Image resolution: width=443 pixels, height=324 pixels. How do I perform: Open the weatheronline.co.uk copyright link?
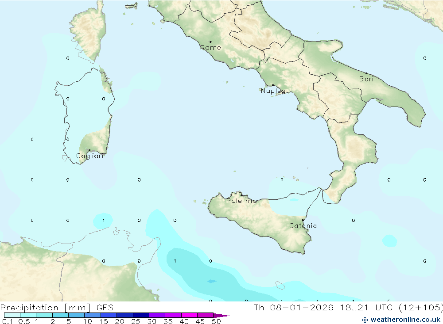pos(401,320)
